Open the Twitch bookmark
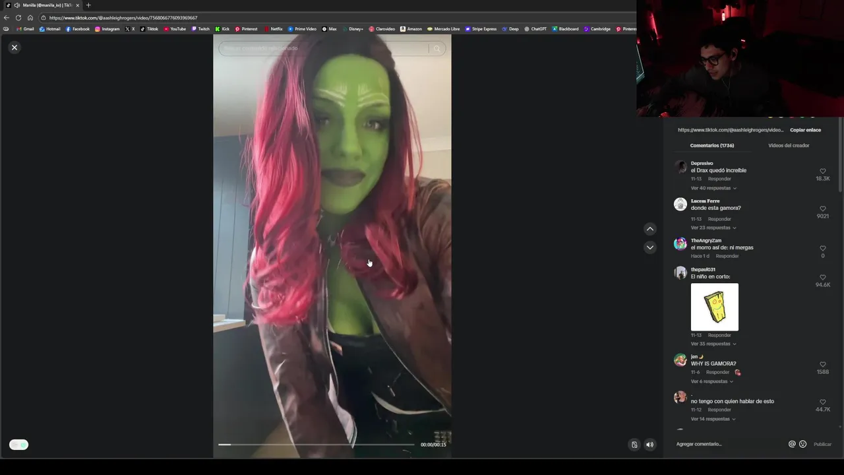The height and width of the screenshot is (475, 844). click(x=200, y=29)
